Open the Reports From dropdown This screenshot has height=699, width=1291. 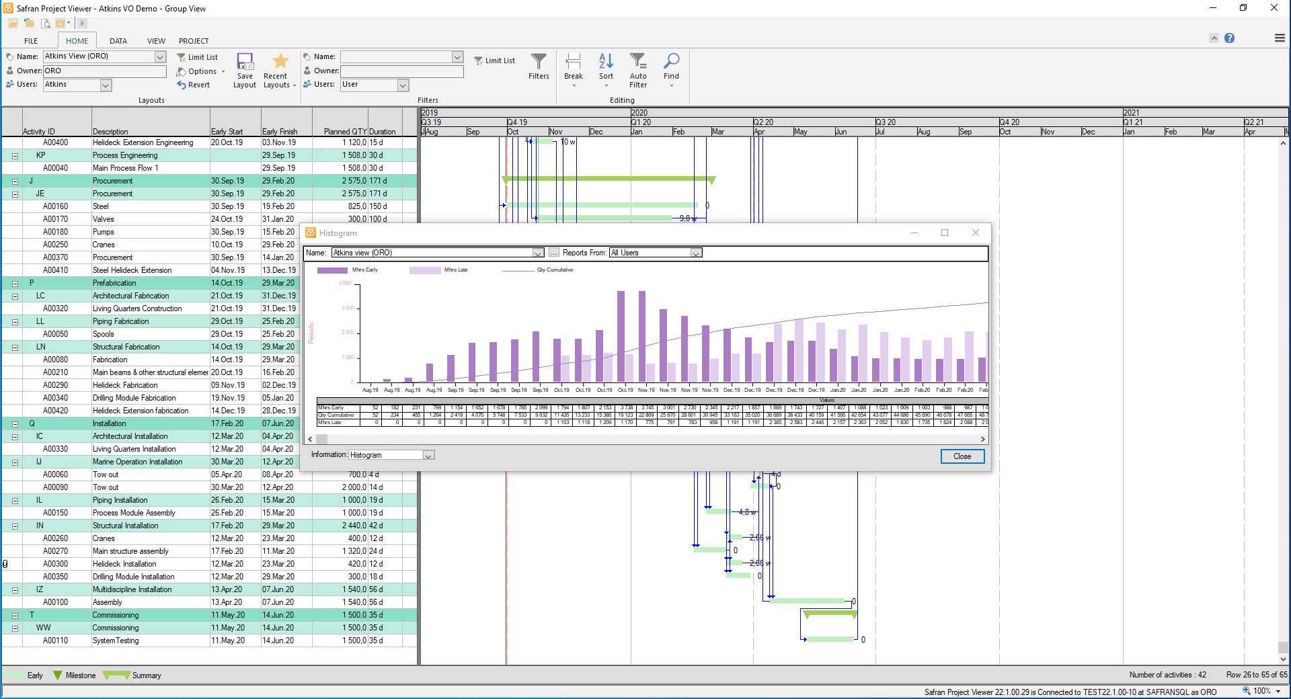[697, 253]
